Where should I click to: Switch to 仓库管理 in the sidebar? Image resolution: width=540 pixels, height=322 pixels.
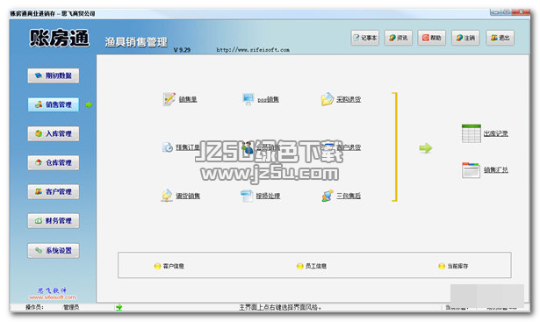[54, 162]
